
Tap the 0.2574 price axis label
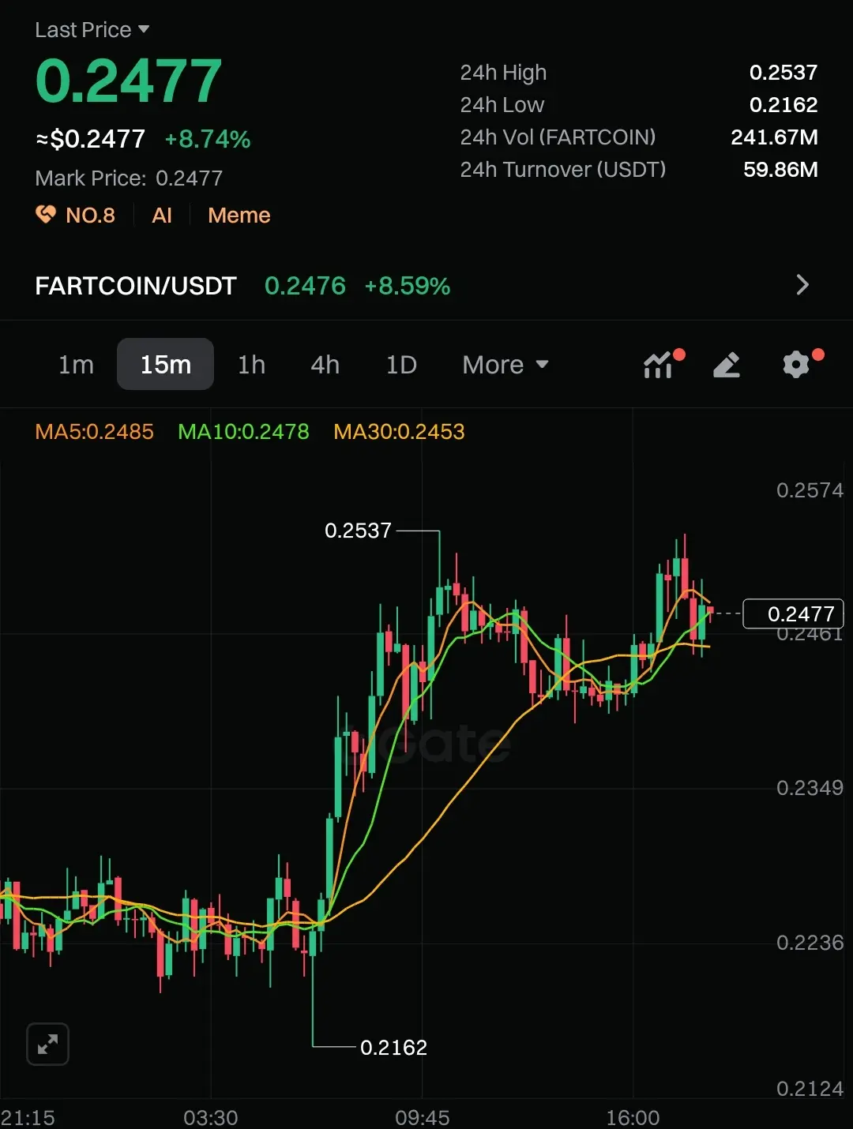click(x=810, y=490)
